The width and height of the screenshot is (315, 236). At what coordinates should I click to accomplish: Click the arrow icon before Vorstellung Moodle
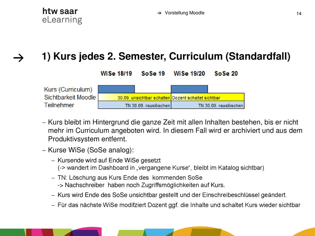coord(159,13)
